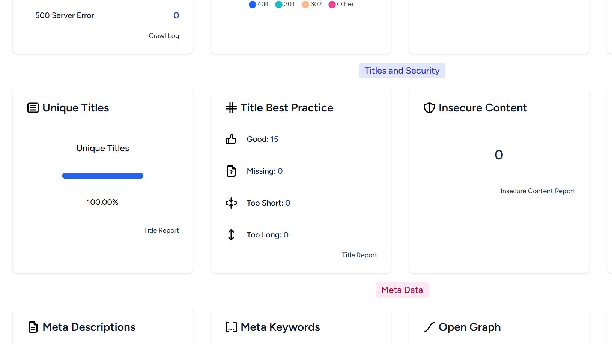Image resolution: width=612 pixels, height=344 pixels.
Task: Click the Unique Titles list icon
Action: coord(33,108)
